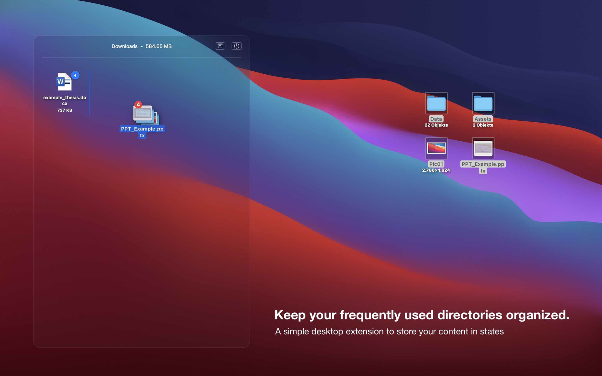Select the example_thesis.docx filename text
Viewport: 602px width, 376px height.
tap(64, 97)
